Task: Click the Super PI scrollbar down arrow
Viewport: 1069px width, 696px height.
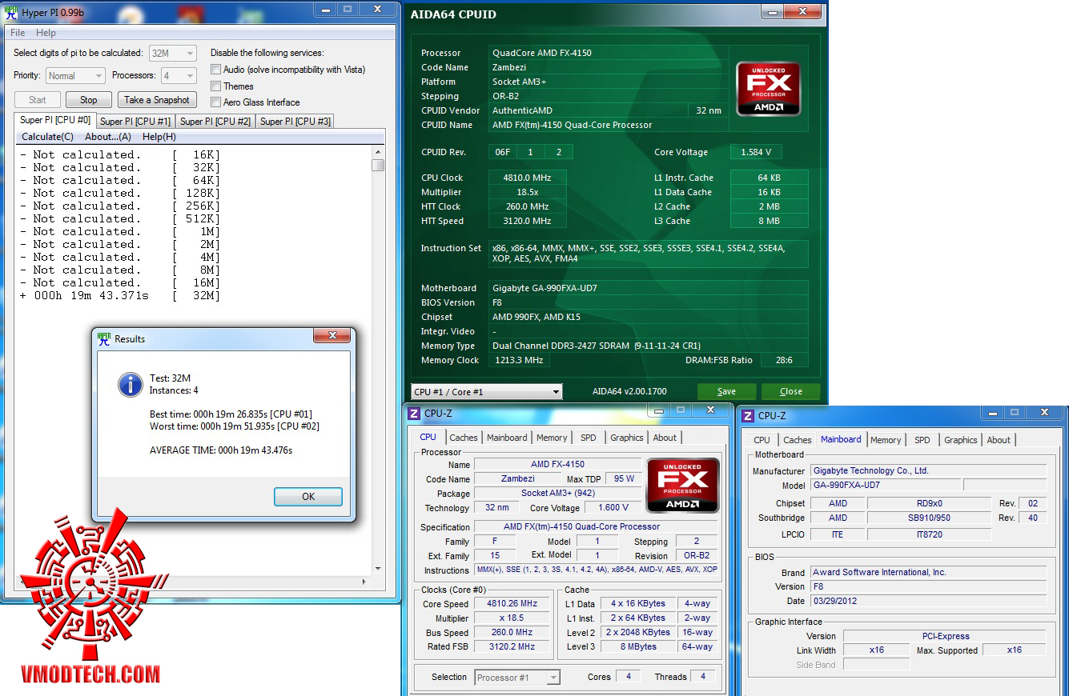Action: point(378,568)
